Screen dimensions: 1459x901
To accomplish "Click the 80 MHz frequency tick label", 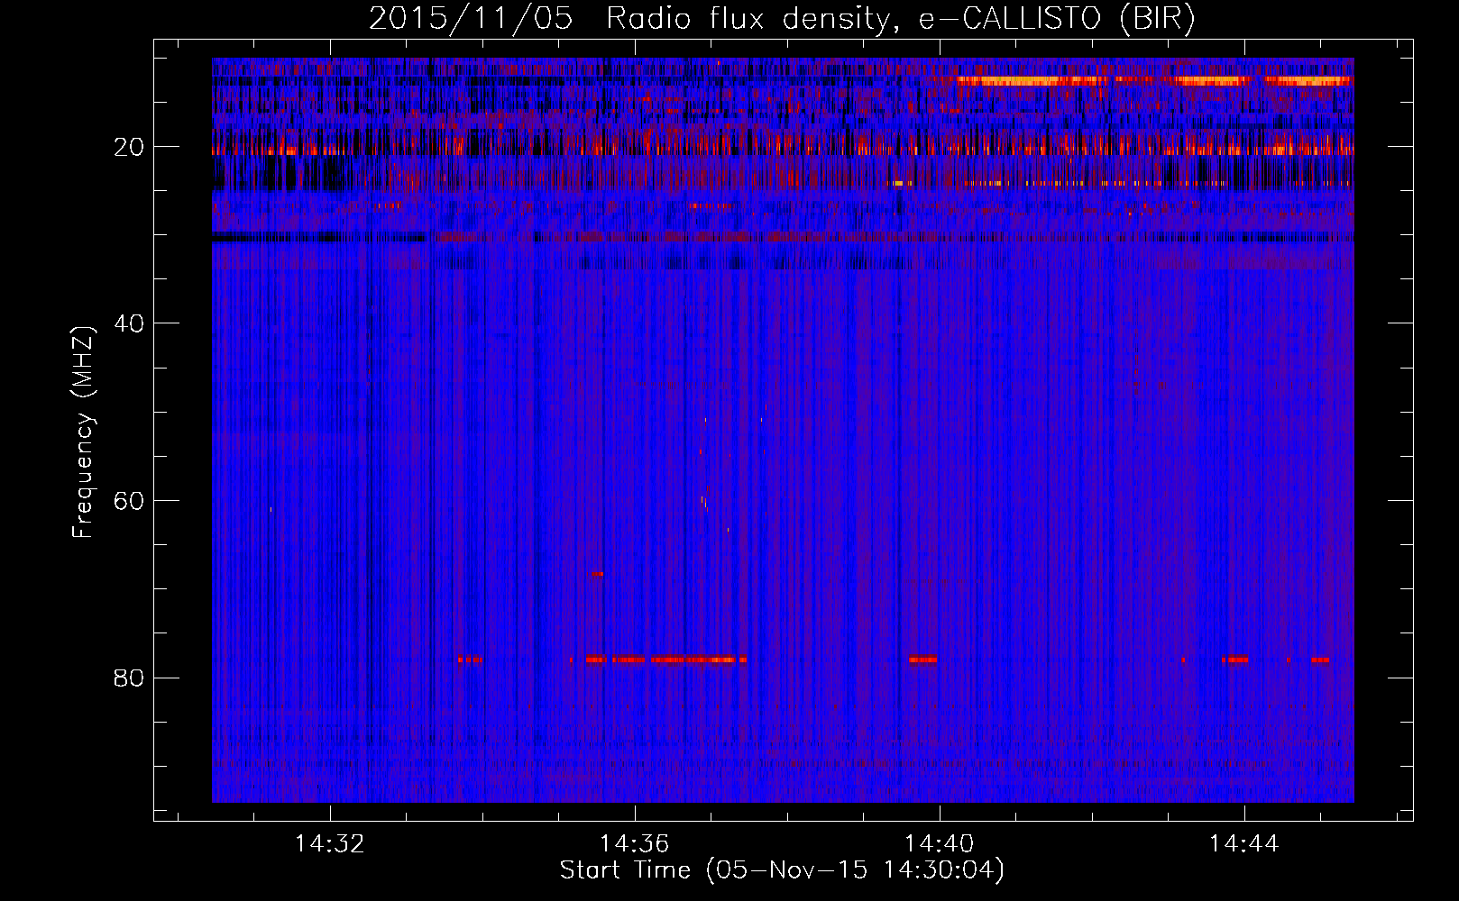I will coord(129,678).
